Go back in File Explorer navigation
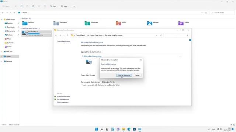The width and height of the screenshot is (236, 132). pyautogui.click(x=3, y=13)
